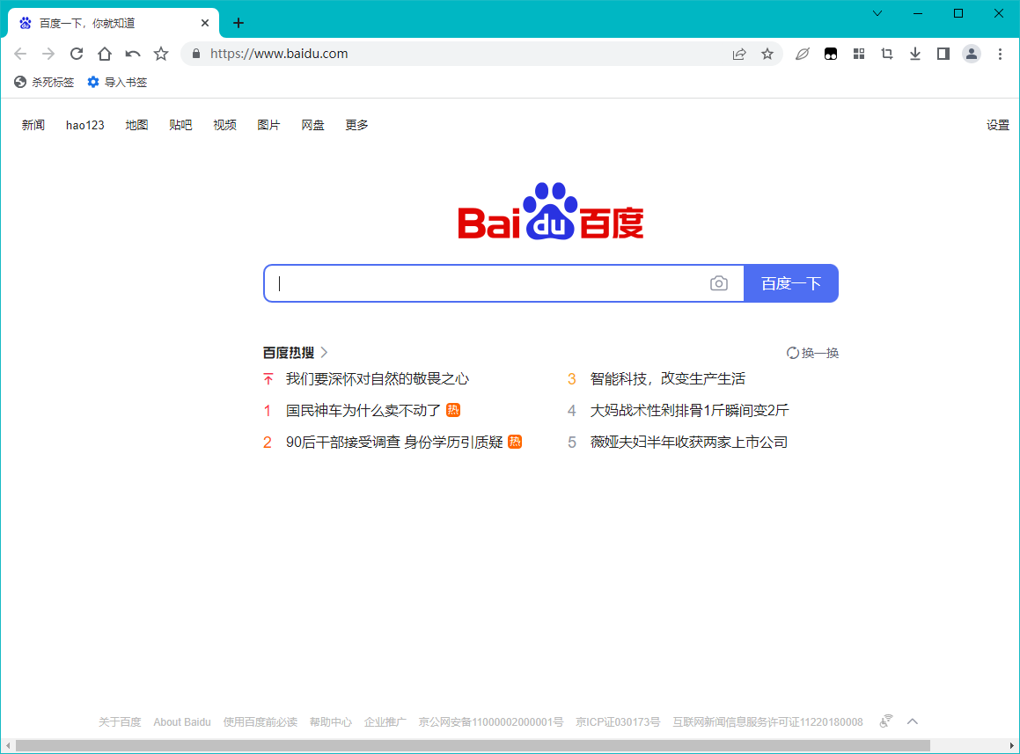This screenshot has height=754, width=1020.
Task: Click the share page icon in address bar
Action: pyautogui.click(x=739, y=54)
